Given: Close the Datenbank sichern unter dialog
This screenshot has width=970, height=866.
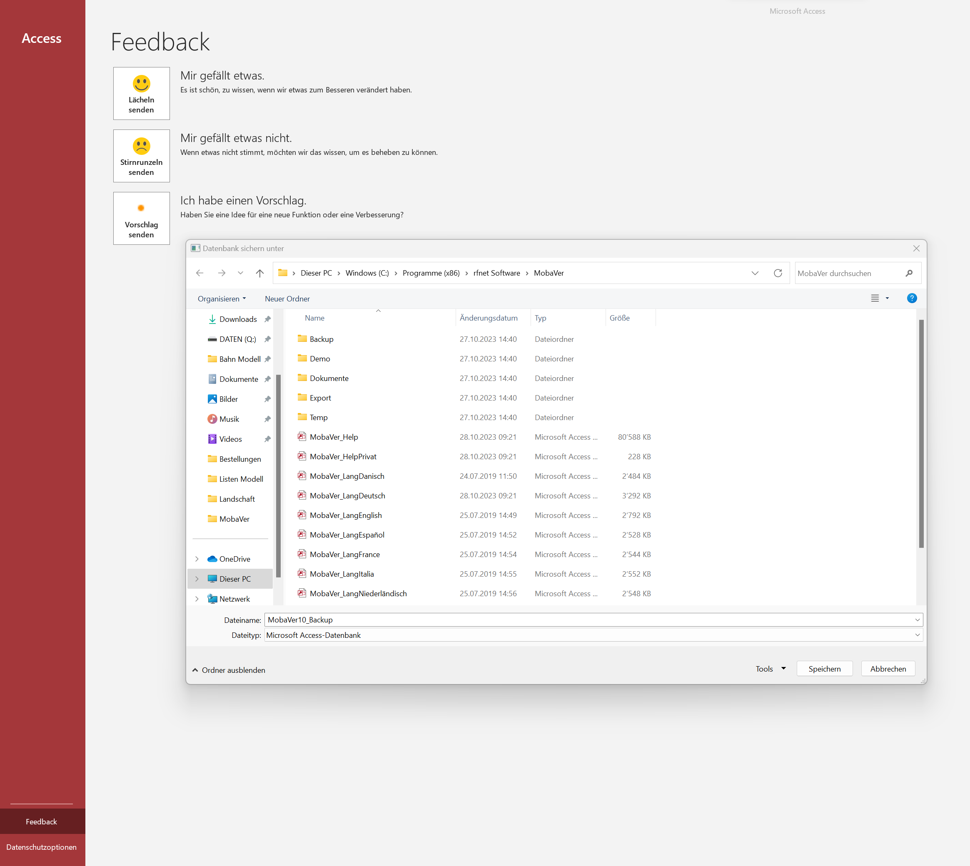Looking at the screenshot, I should (x=916, y=249).
